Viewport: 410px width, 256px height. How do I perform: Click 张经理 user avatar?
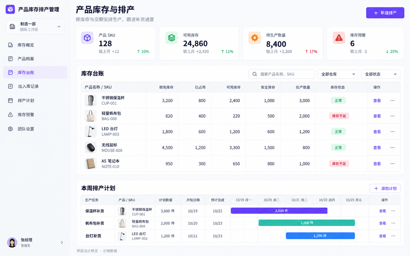pyautogui.click(x=12, y=242)
